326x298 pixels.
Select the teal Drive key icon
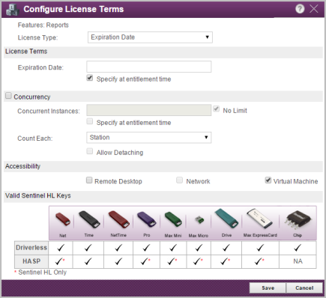tap(226, 219)
